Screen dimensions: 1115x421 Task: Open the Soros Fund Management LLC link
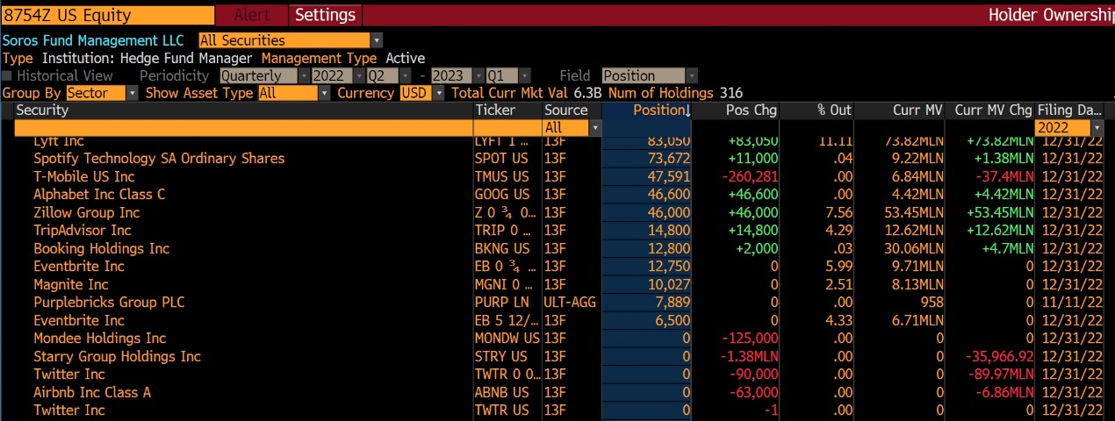(x=93, y=40)
